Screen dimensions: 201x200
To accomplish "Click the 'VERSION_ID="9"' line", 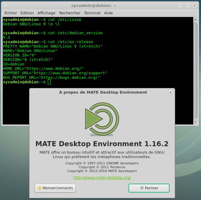I will tap(19, 55).
